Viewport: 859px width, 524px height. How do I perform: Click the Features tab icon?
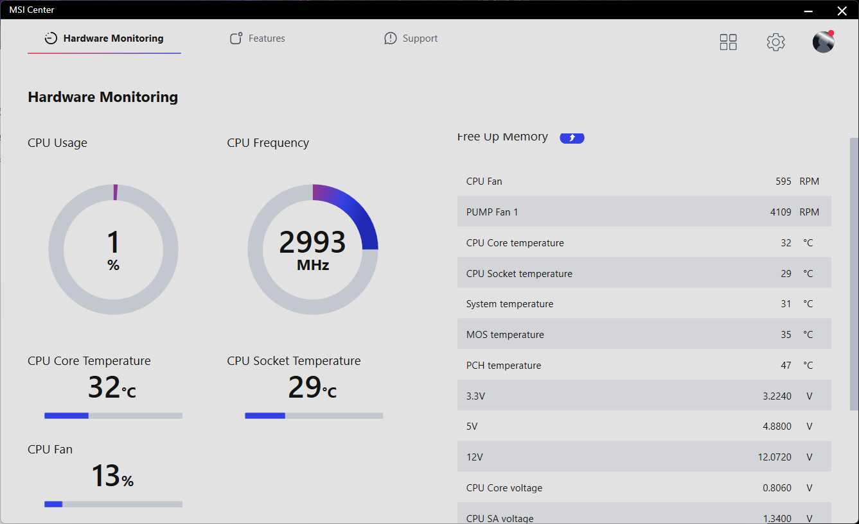coord(236,38)
